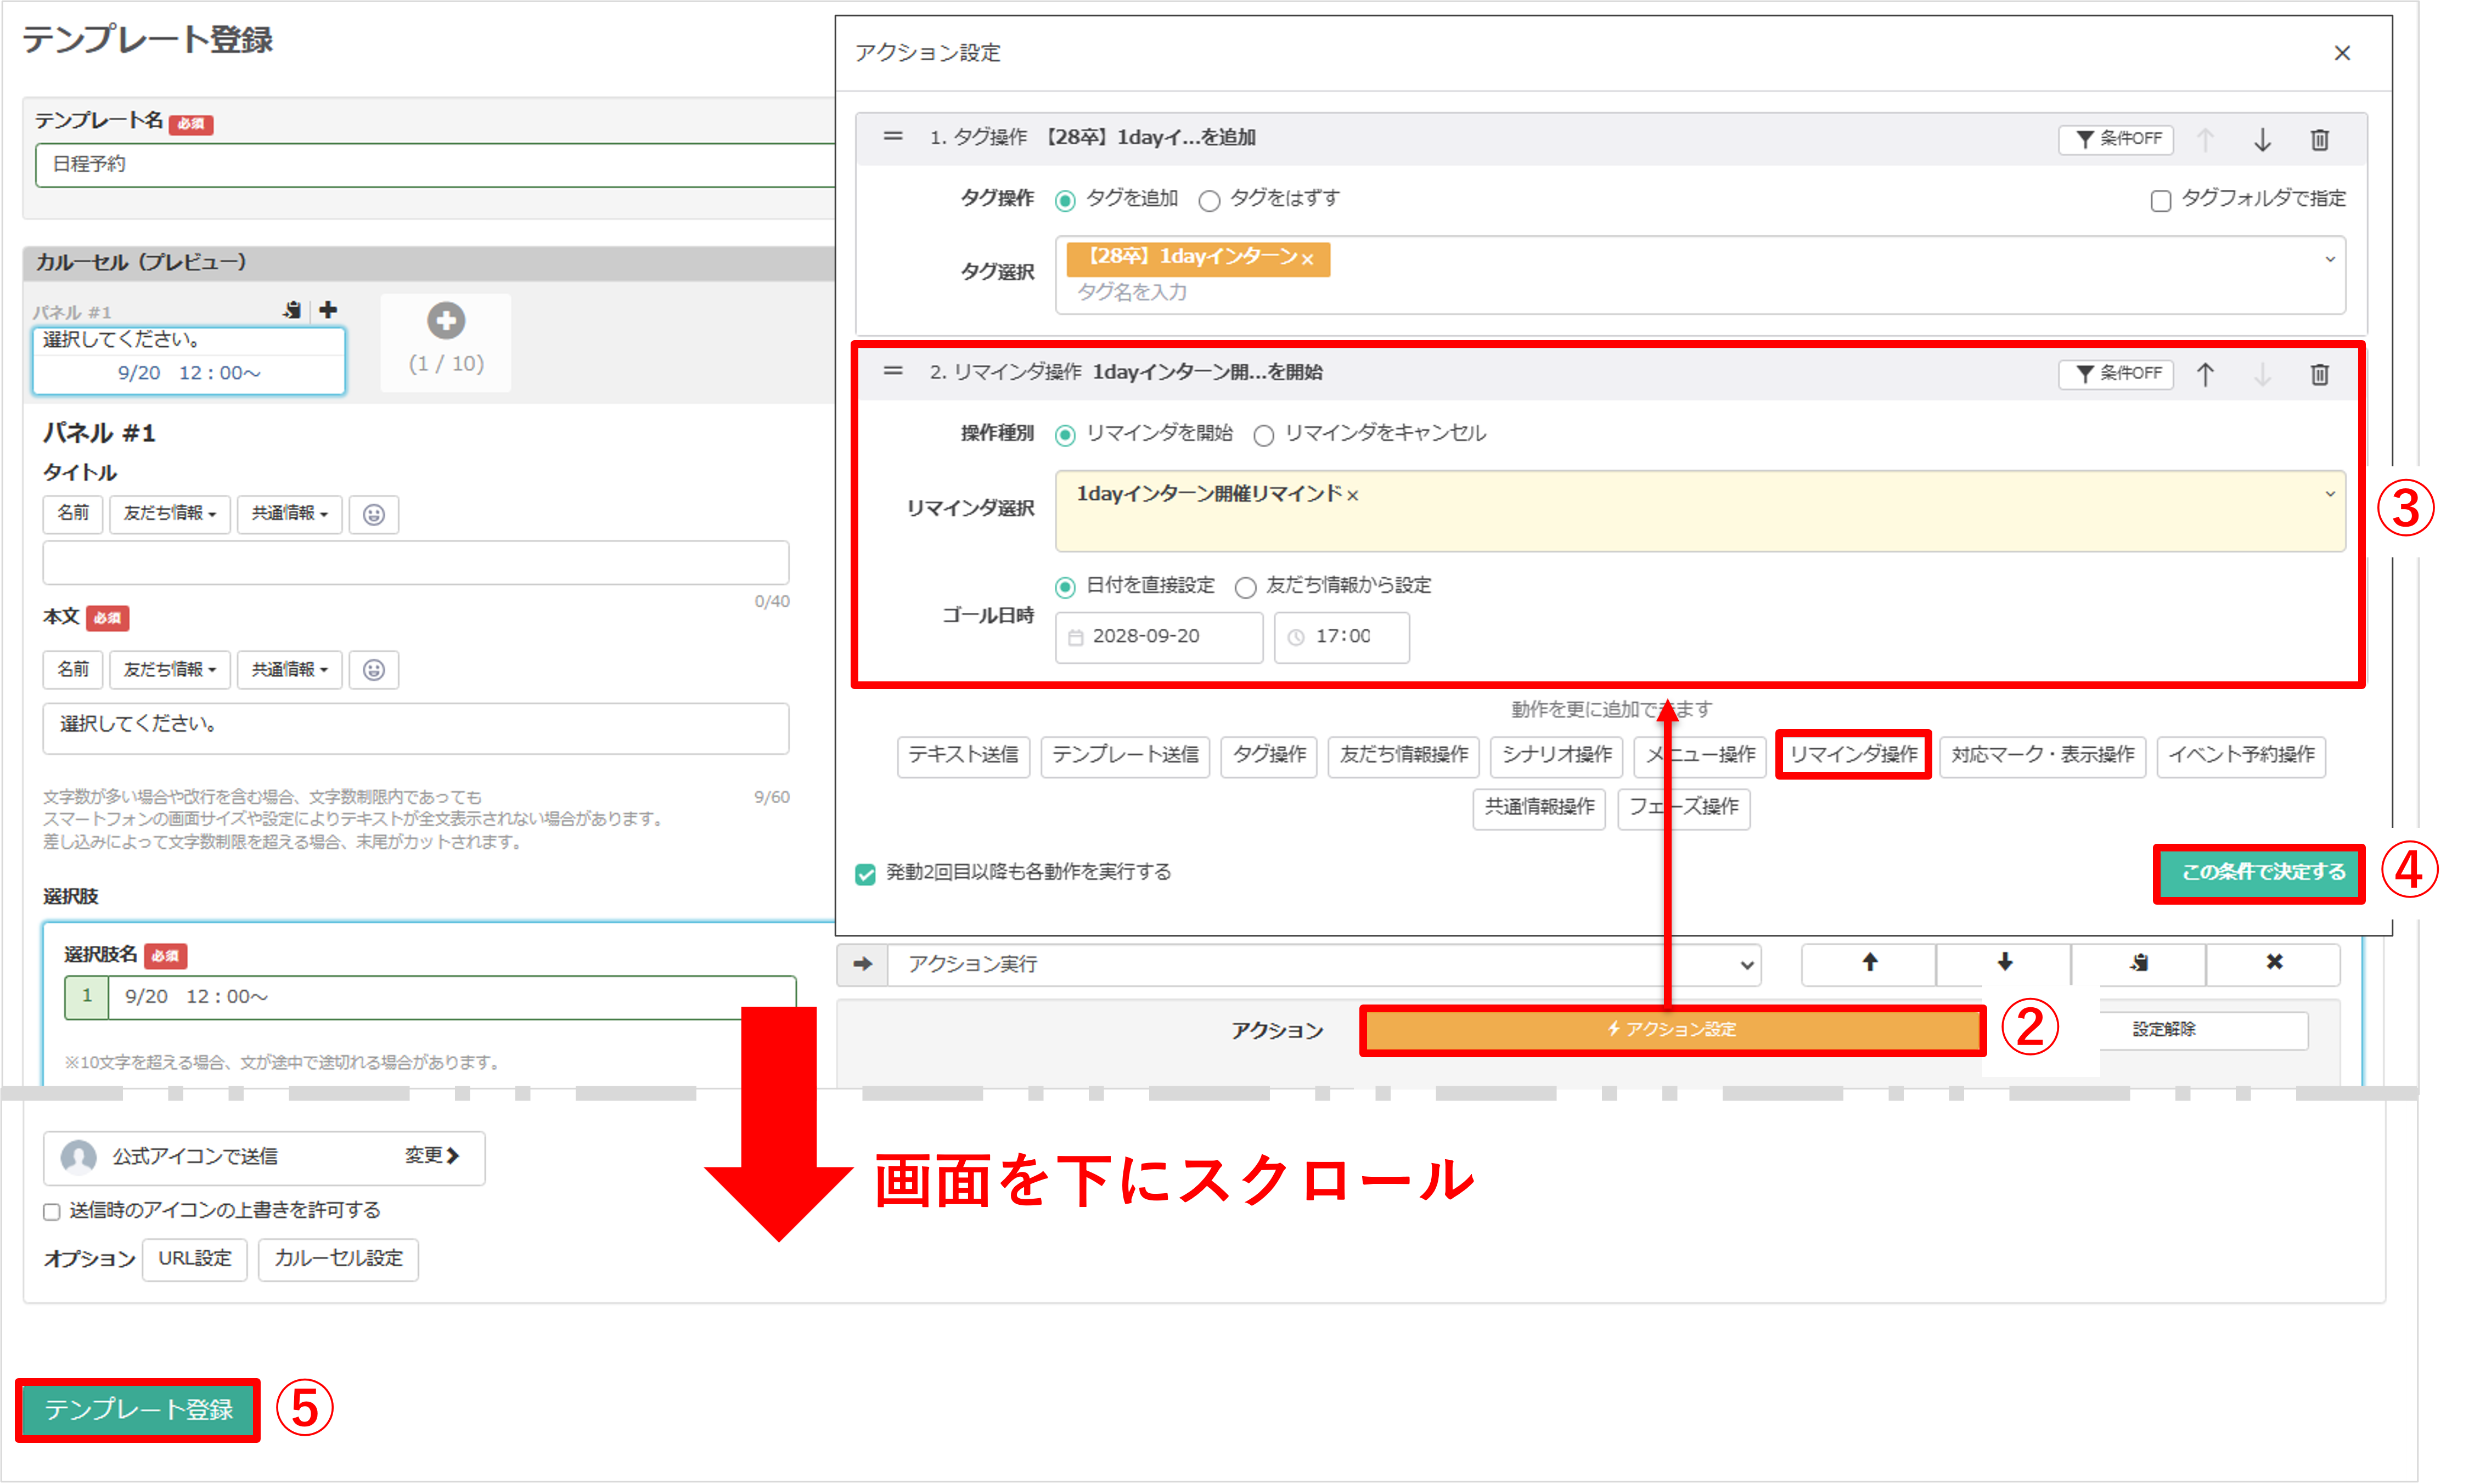2480x1484 pixels.
Task: Open the 友だち情報 menu in the title section
Action: pos(169,514)
